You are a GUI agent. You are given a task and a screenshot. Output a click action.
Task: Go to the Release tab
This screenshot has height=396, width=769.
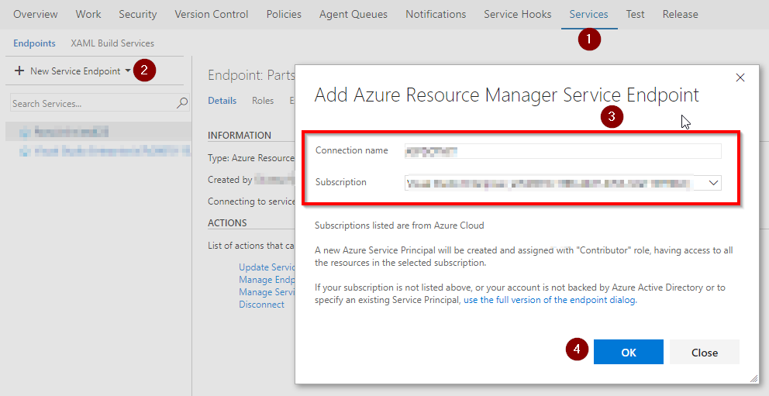pos(680,14)
